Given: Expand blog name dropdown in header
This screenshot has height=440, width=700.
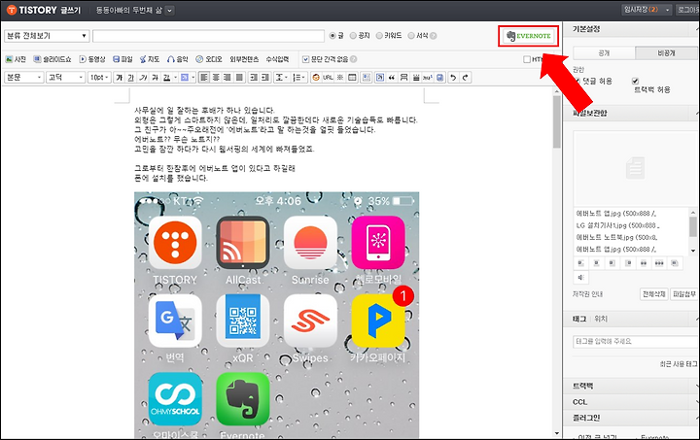Looking at the screenshot, I should [169, 11].
